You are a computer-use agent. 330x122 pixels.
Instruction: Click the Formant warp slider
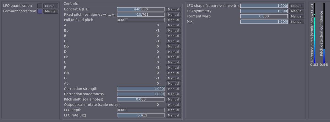click(264, 16)
